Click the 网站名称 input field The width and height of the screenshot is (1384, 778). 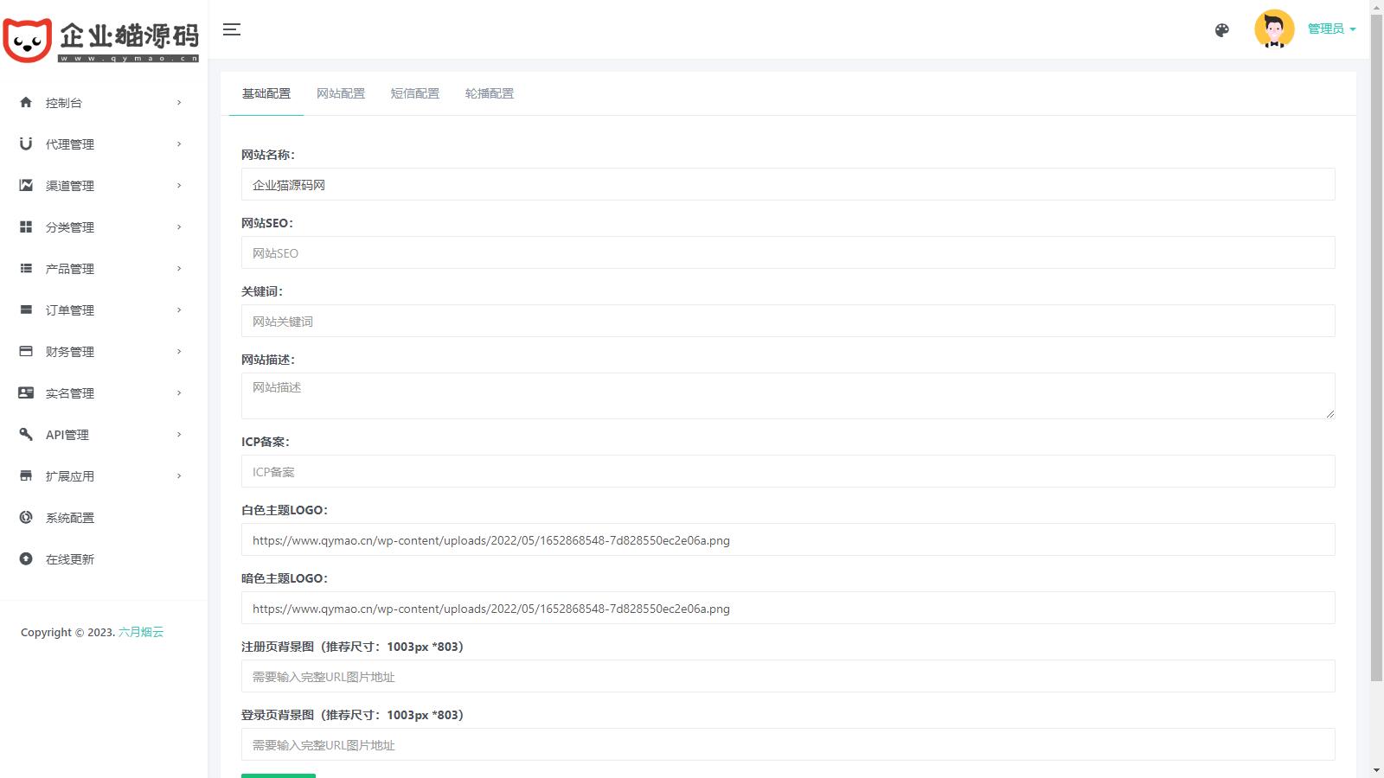787,184
